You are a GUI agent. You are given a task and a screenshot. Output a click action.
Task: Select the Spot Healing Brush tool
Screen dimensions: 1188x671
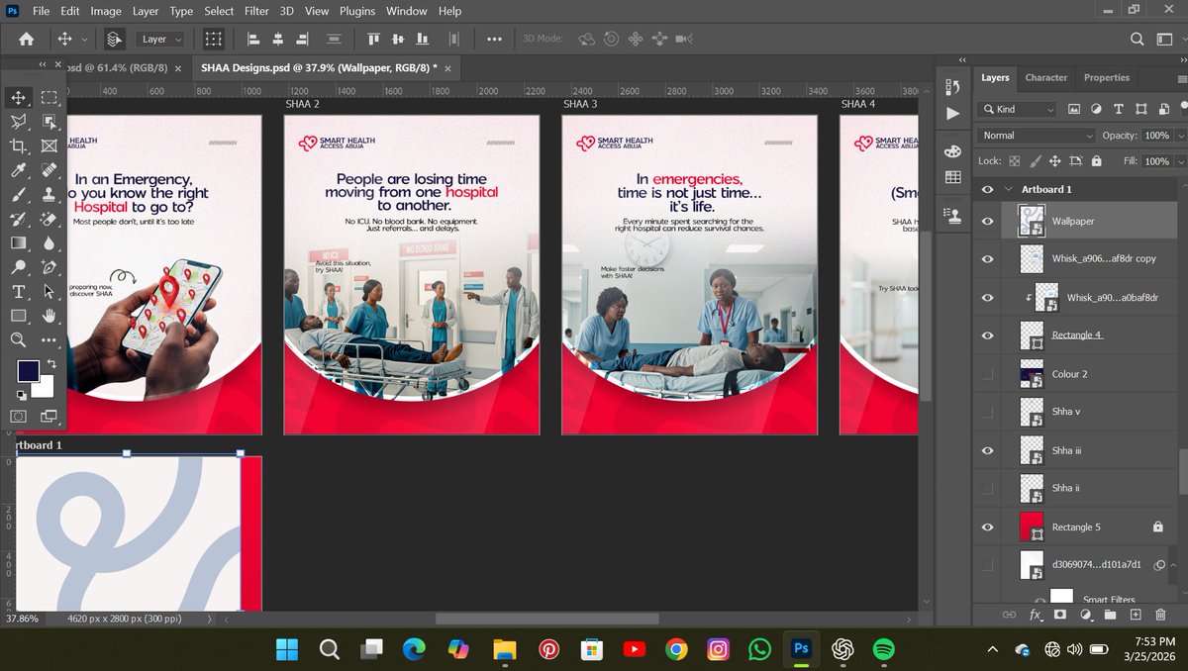pos(49,170)
